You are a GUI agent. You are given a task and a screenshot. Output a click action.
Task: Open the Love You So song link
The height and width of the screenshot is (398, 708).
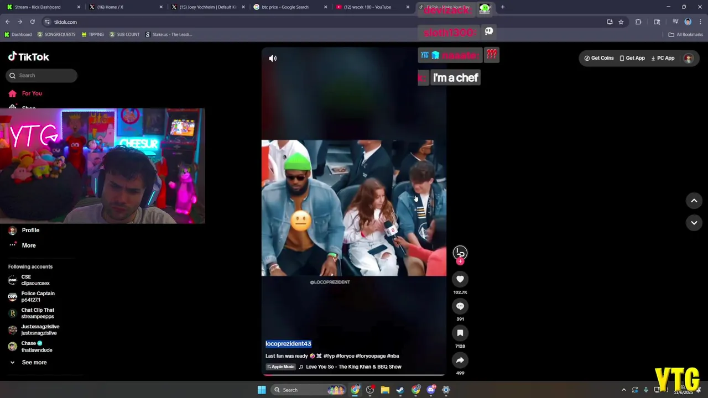tap(353, 367)
